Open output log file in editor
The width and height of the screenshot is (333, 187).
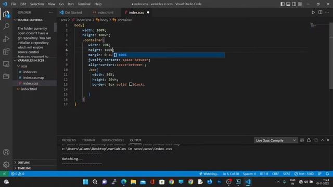[316, 140]
